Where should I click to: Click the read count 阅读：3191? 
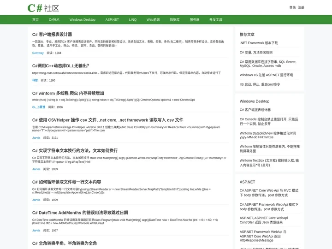pyautogui.click(x=50, y=138)
